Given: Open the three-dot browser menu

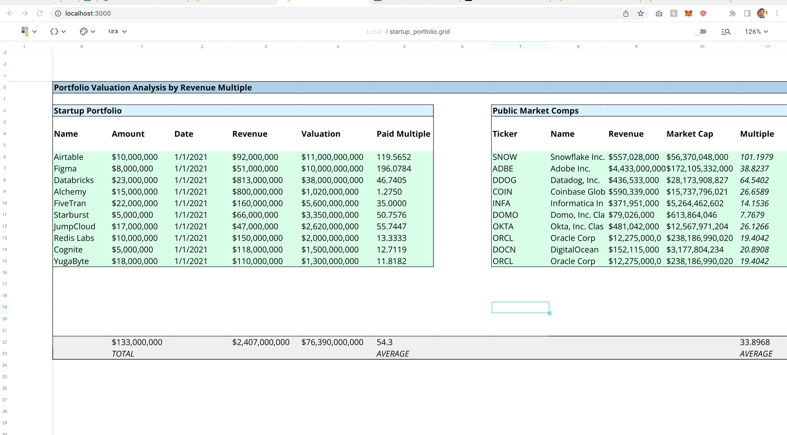Looking at the screenshot, I should tap(777, 13).
